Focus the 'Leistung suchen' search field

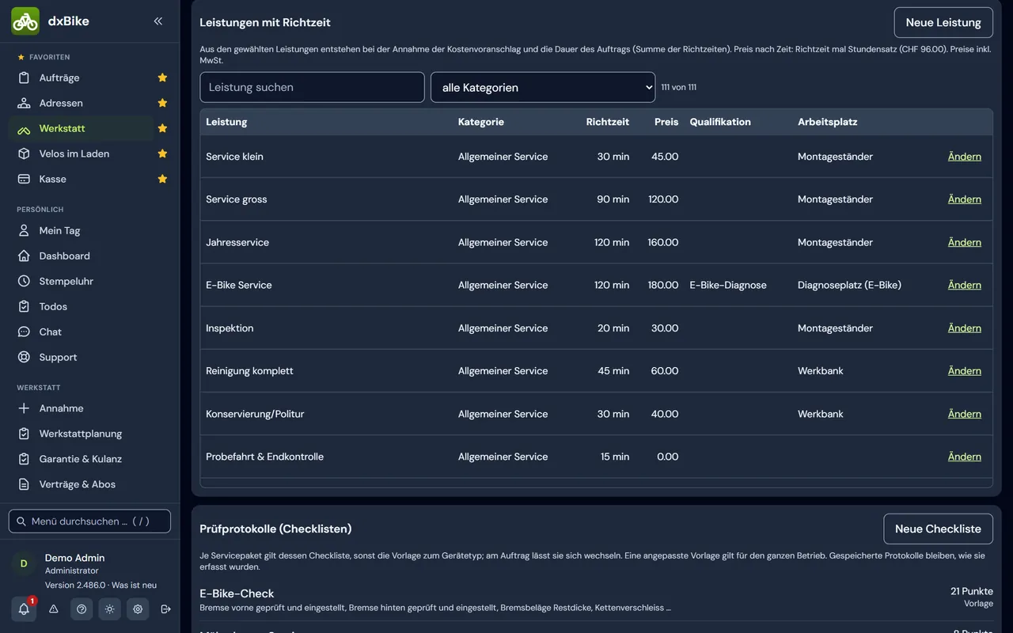[x=312, y=87]
